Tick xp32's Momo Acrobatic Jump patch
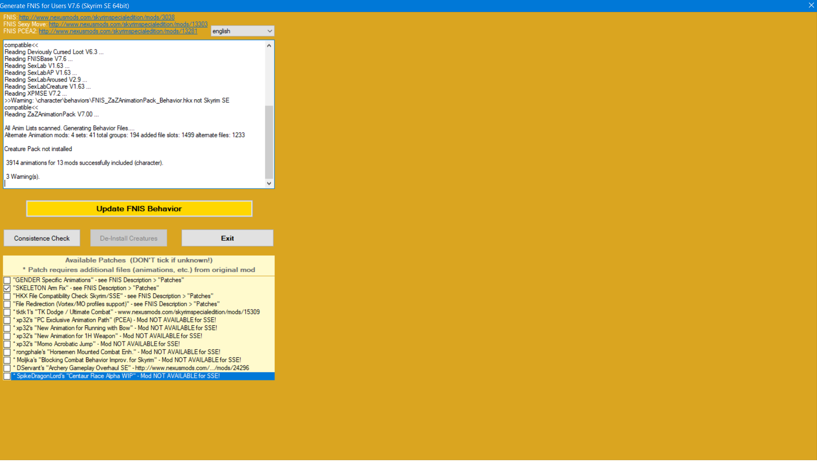This screenshot has height=461, width=817. click(7, 344)
